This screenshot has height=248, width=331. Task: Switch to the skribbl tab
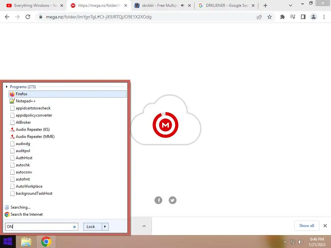tap(159, 5)
